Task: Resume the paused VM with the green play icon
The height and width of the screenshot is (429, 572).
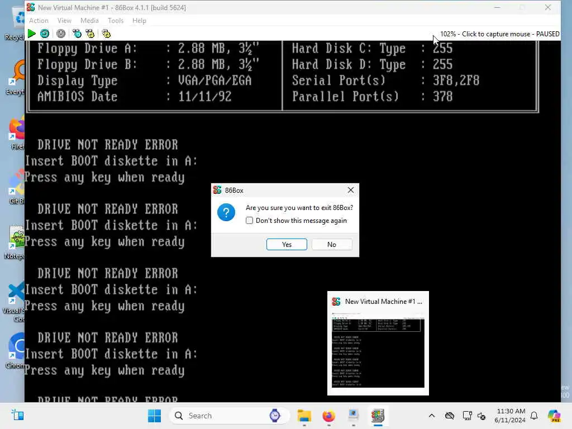Action: pos(32,34)
